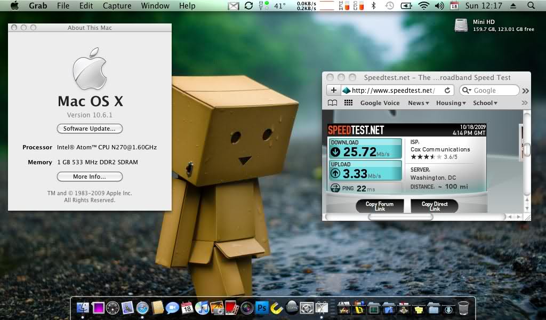
Task: Click the network speed KB/s monitor
Action: pos(307,5)
